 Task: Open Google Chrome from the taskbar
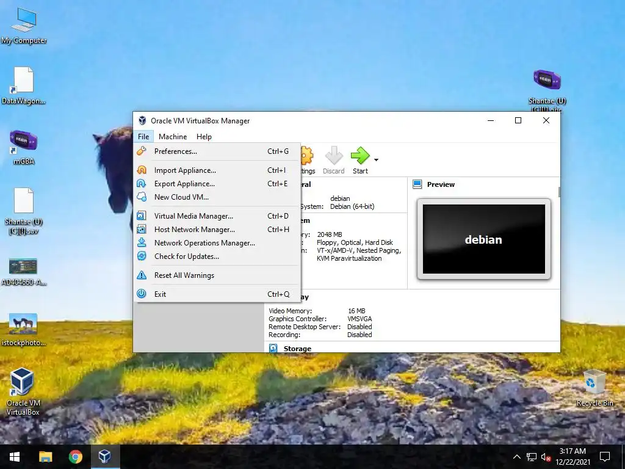(x=75, y=457)
